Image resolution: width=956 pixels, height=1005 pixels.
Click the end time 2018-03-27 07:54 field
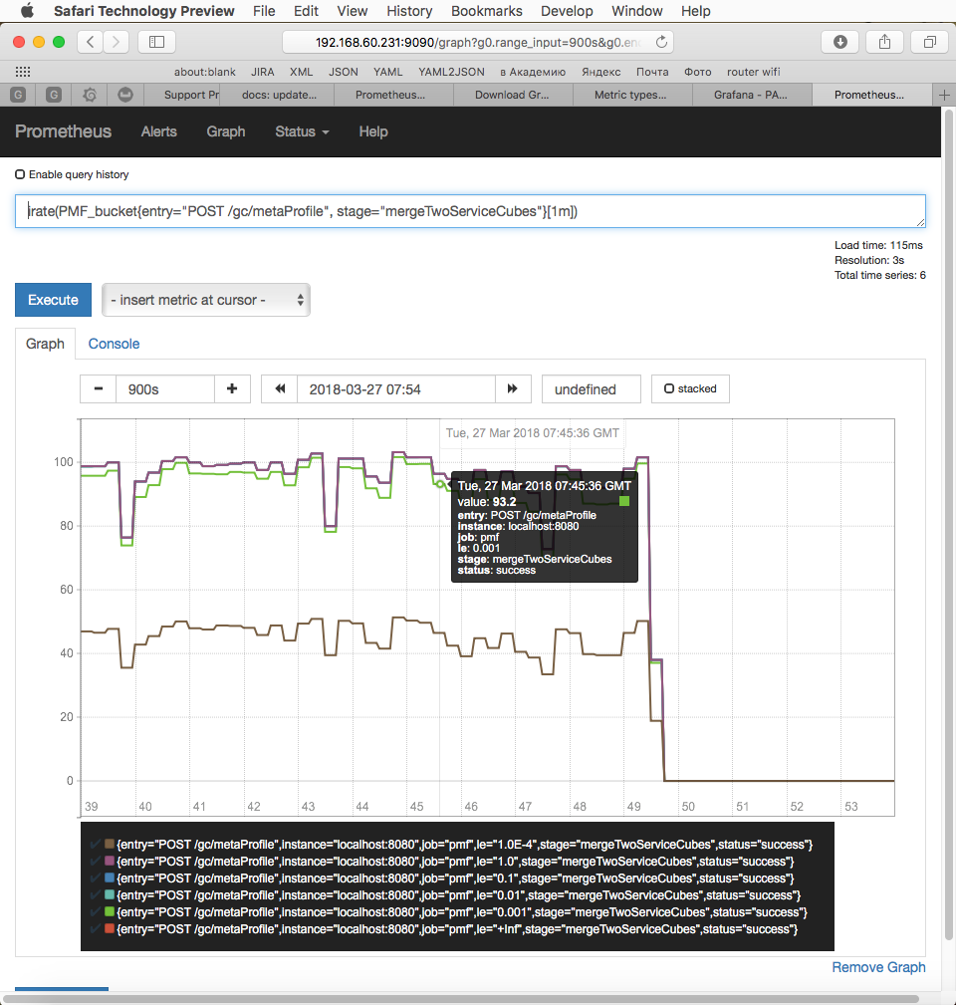pos(396,389)
